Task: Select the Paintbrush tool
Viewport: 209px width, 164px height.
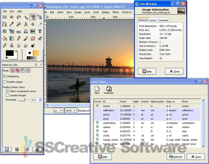Action: click(26, 38)
